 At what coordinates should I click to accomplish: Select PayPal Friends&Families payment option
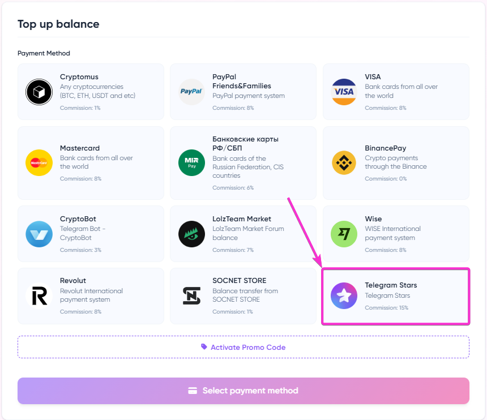coord(243,92)
